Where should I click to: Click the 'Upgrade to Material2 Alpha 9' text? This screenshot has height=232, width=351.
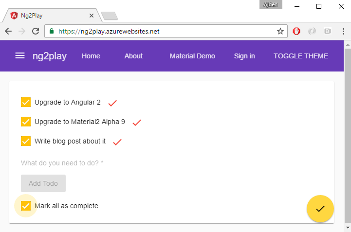click(x=80, y=122)
